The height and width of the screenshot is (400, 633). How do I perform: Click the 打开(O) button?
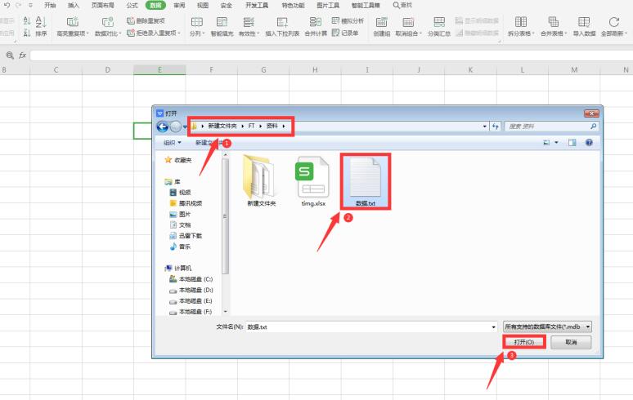[x=524, y=342]
